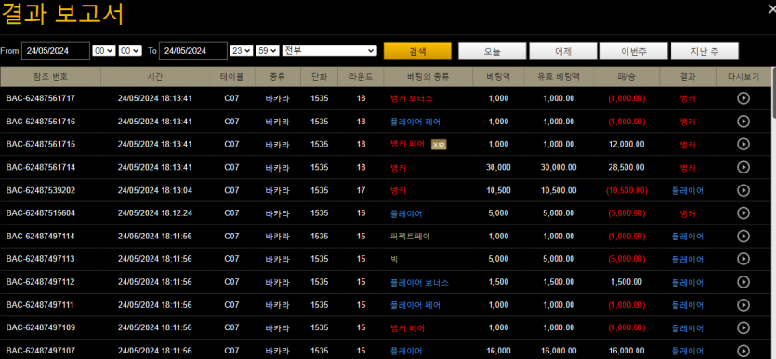The width and height of the screenshot is (776, 359).
Task: Click the 30,000 bet amount cell
Action: 498,167
